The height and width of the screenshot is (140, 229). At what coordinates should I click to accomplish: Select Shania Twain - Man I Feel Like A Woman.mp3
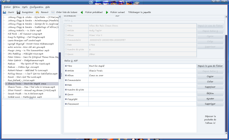pos(31,87)
